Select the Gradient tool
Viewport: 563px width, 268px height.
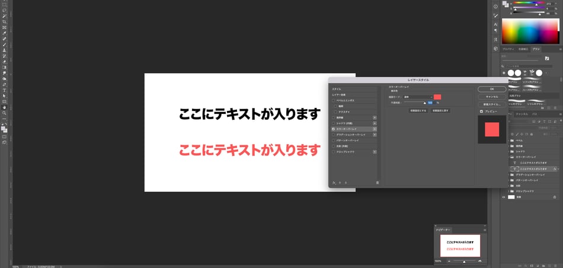4,67
